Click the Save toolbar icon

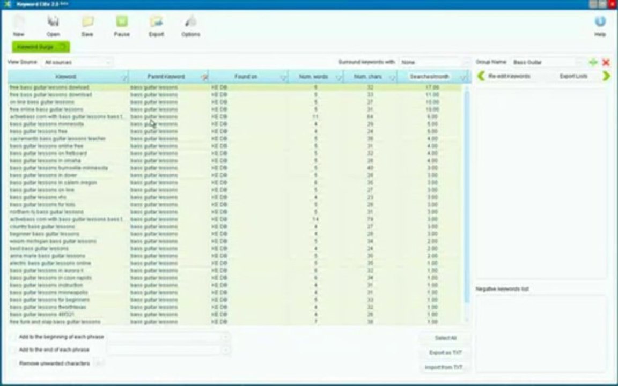(87, 21)
